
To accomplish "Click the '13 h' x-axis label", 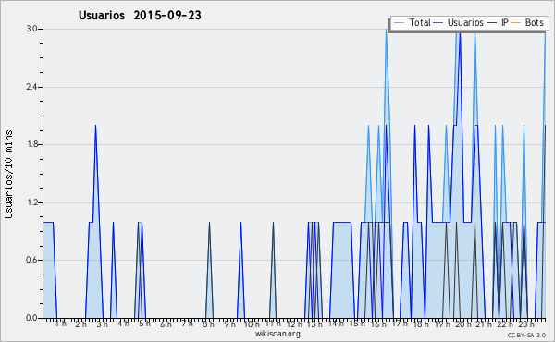I will coord(314,324).
